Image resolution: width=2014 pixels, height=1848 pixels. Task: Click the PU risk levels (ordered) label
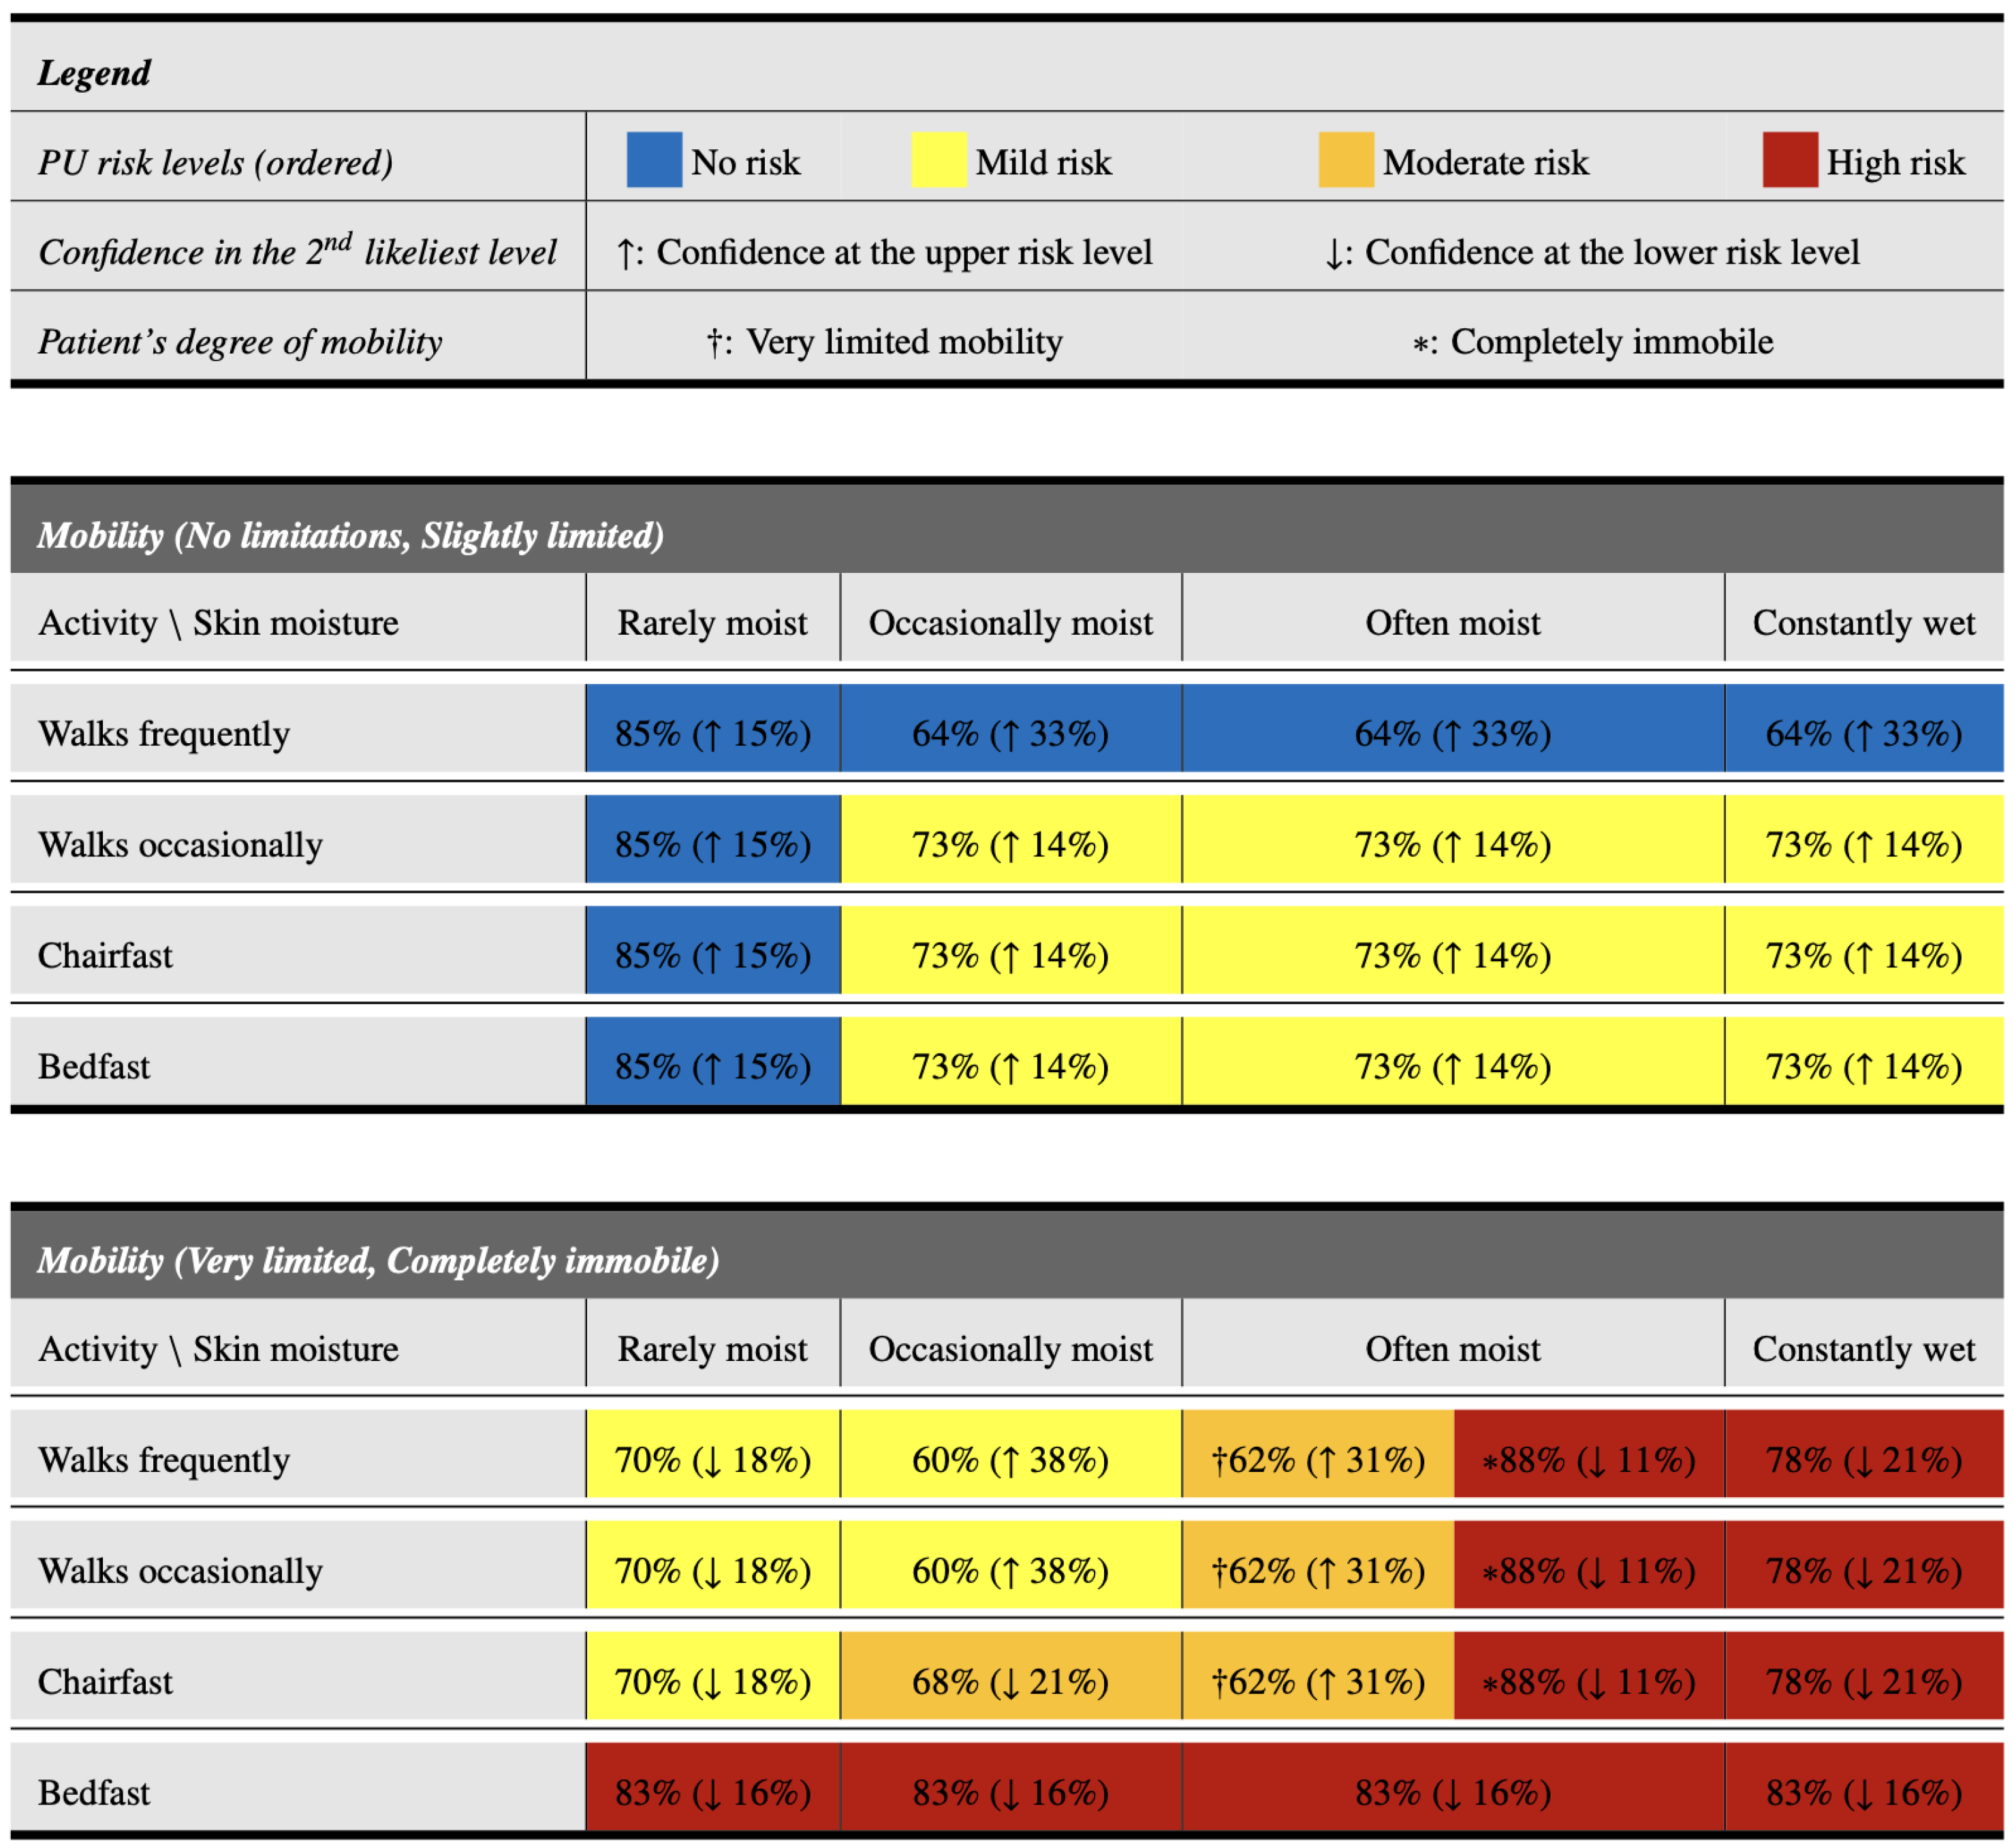click(x=215, y=162)
